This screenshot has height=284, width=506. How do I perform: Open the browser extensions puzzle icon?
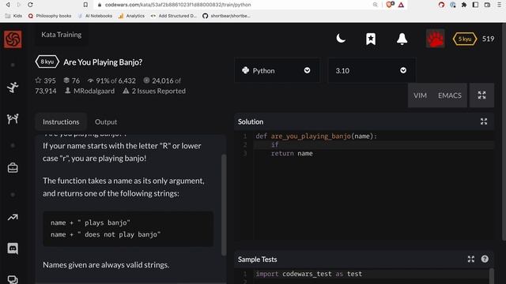(x=464, y=5)
